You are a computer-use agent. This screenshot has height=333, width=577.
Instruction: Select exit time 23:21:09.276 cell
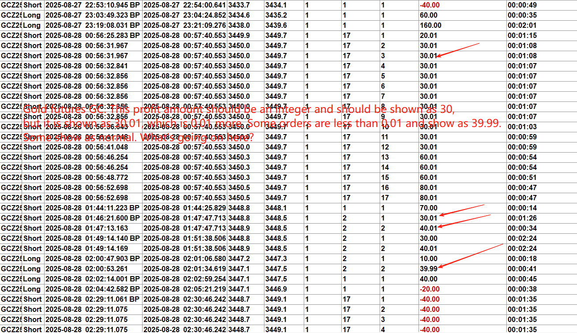185,25
